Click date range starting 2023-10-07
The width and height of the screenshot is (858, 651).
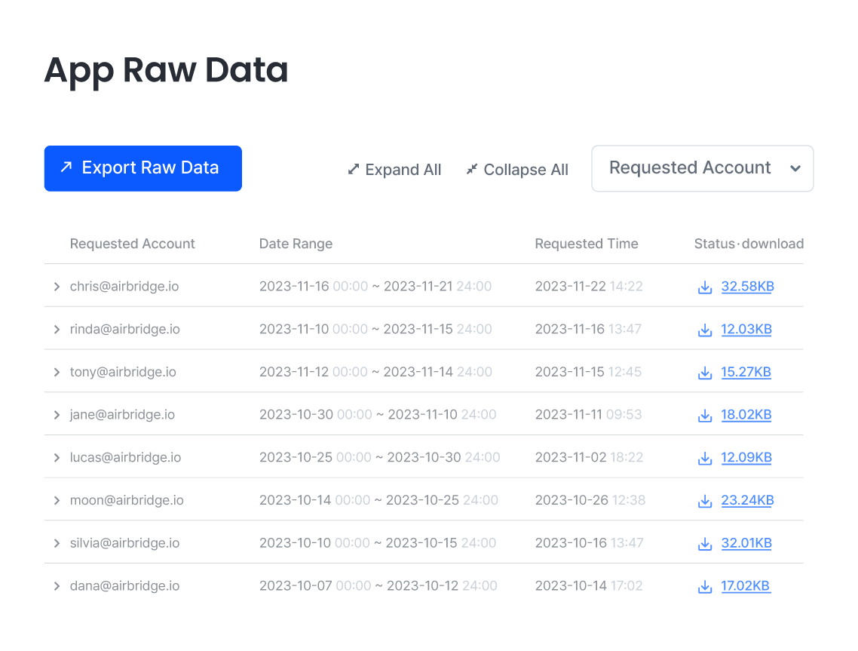tap(378, 586)
